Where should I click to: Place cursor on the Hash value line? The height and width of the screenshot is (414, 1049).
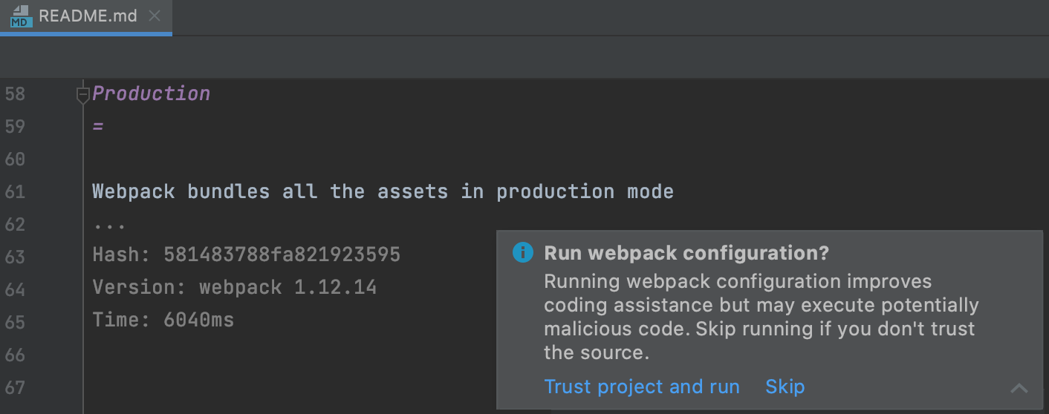(x=246, y=256)
